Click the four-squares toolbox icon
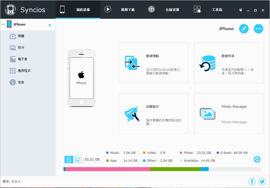The image size is (270, 188). coord(197,9)
